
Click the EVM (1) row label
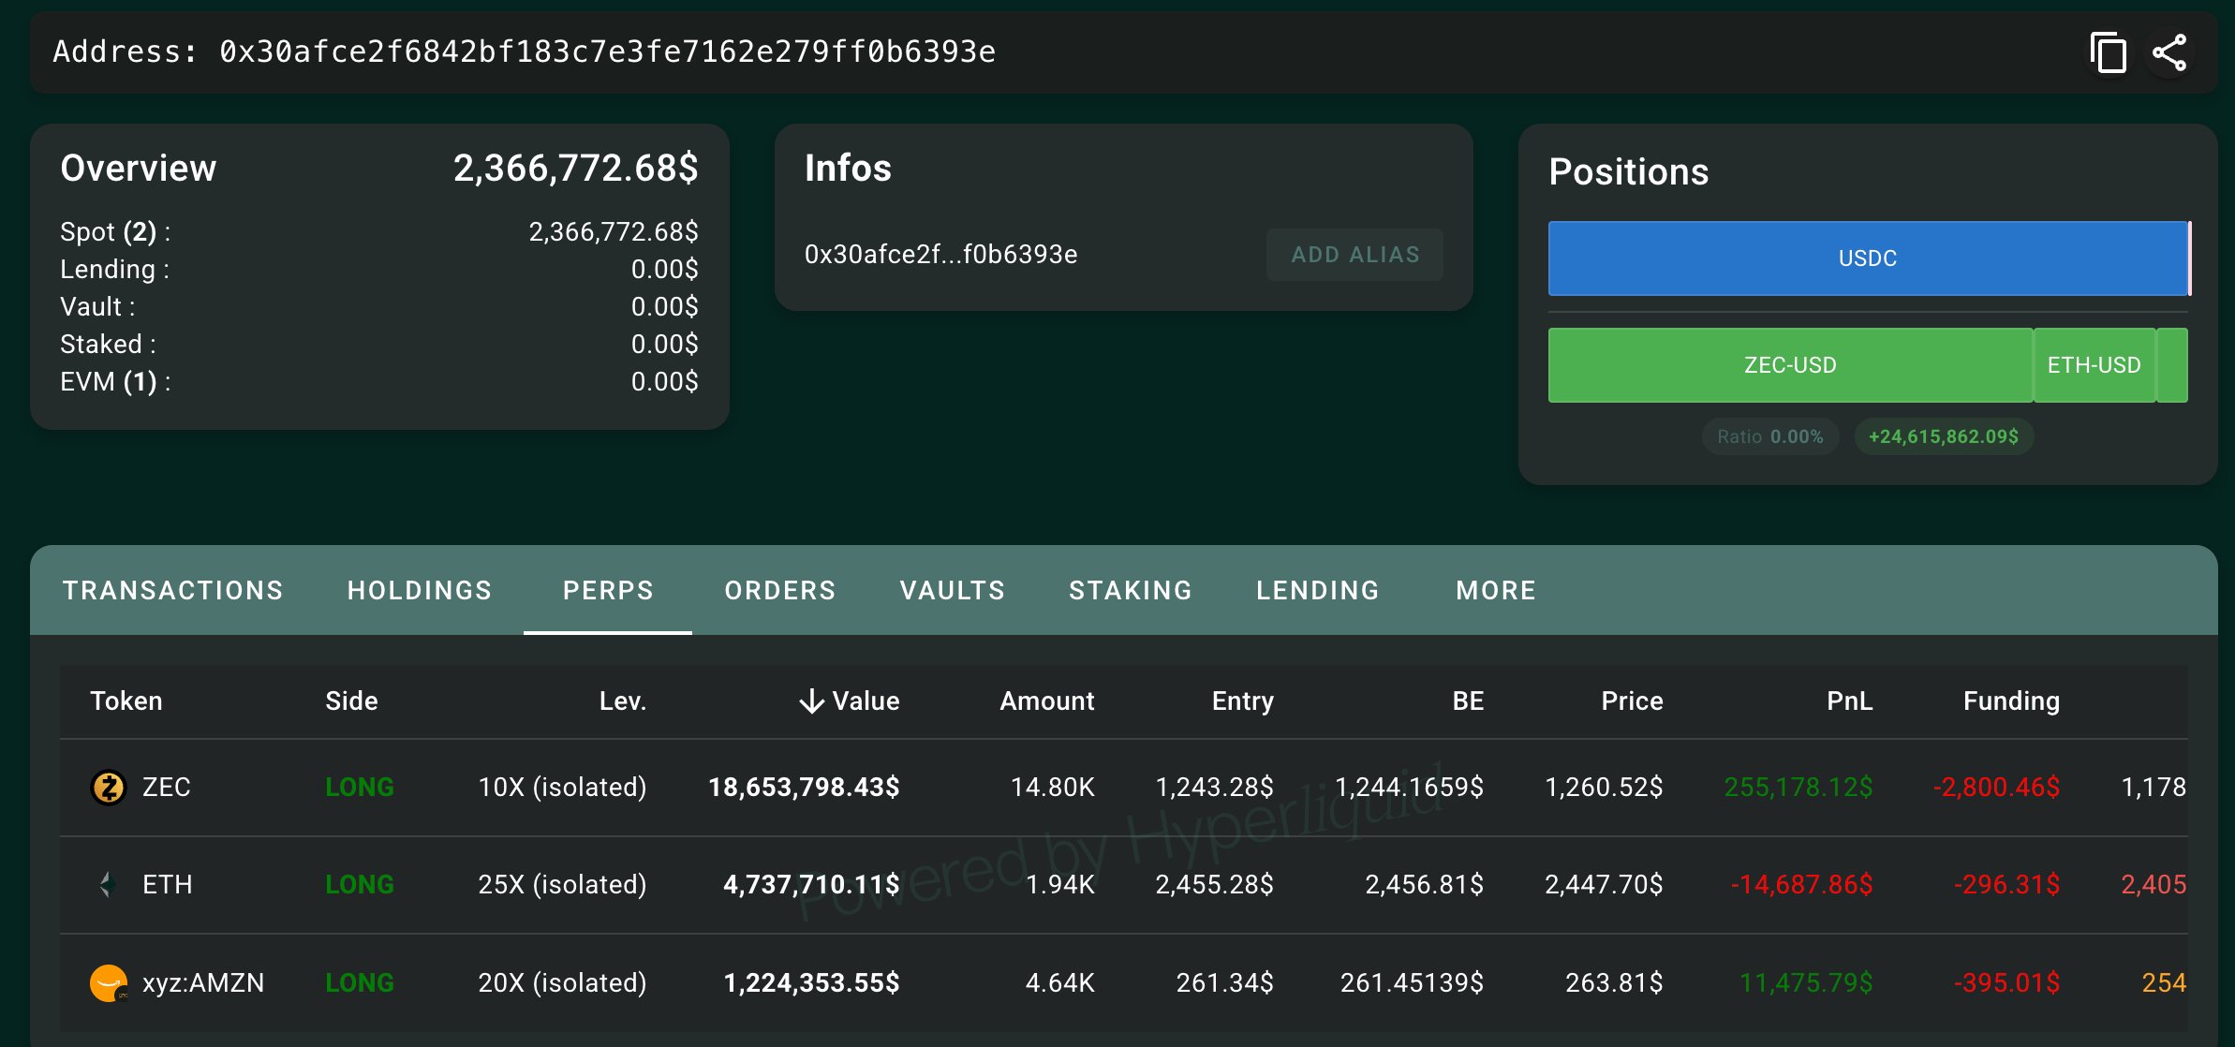coord(115,382)
